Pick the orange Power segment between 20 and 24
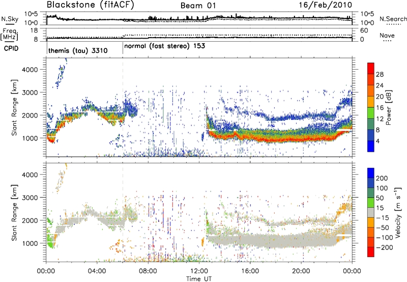Viewport: 407px width, 282px height. tap(371, 91)
